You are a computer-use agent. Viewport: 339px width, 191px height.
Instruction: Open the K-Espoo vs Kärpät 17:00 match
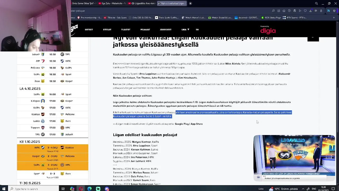pos(52,101)
